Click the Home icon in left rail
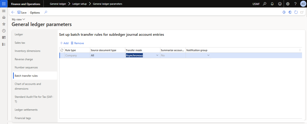 4,17
